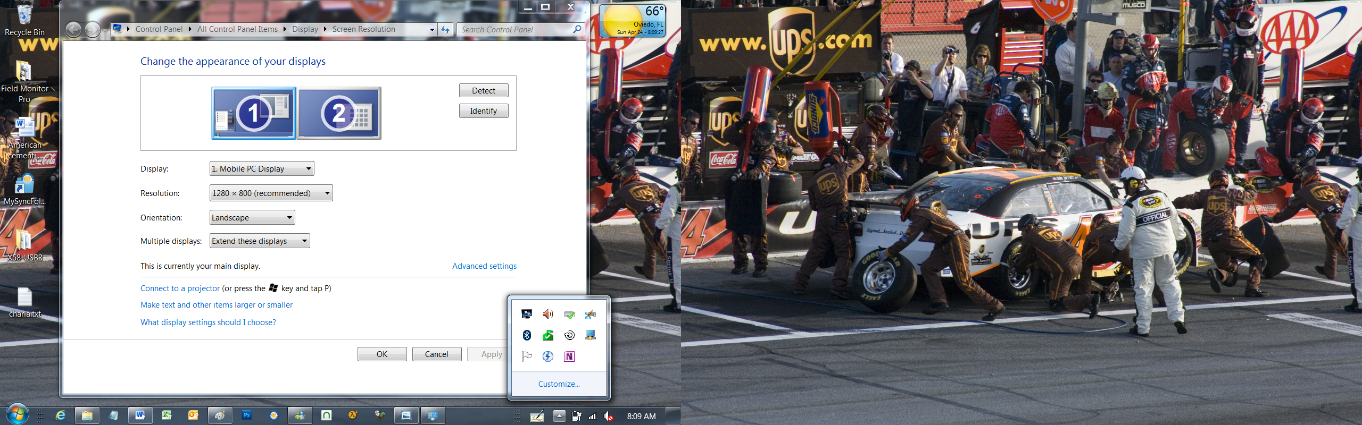Select monitor 1 in the display preview
The width and height of the screenshot is (1362, 425).
click(x=254, y=113)
